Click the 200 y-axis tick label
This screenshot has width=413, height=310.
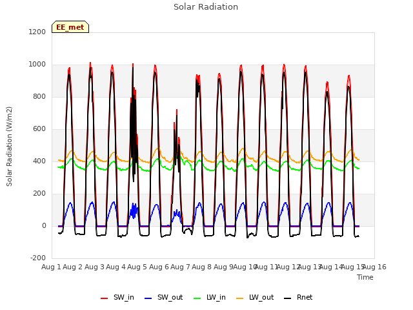tap(39, 194)
